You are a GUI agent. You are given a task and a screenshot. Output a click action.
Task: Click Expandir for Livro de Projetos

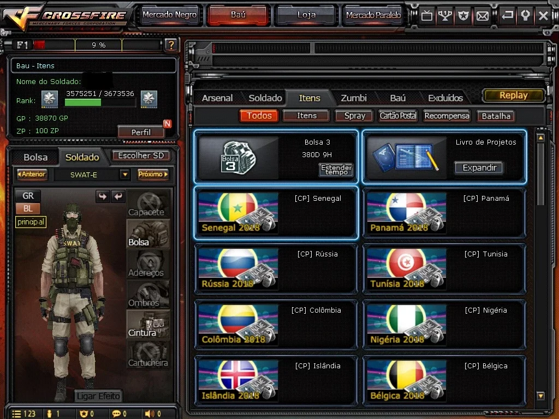[479, 168]
